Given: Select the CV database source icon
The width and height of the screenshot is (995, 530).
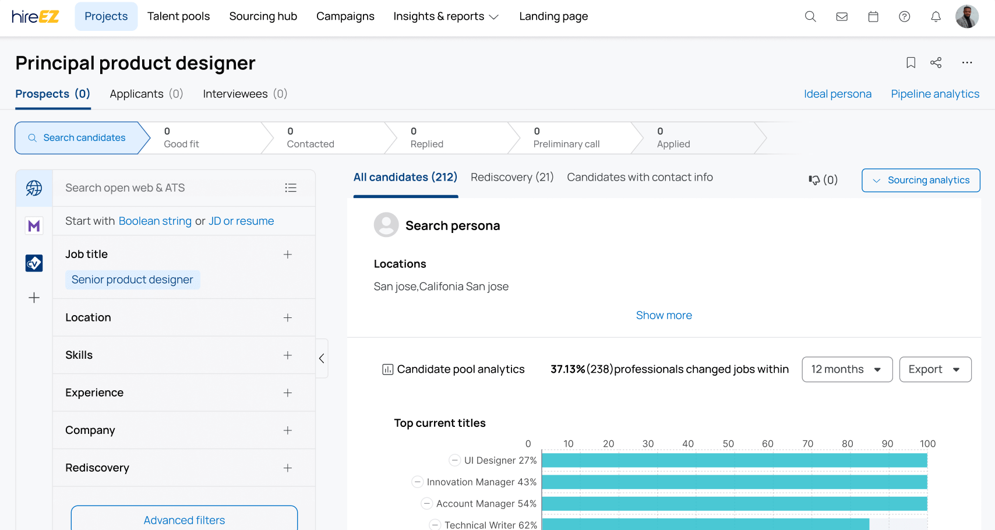Looking at the screenshot, I should pos(34,263).
